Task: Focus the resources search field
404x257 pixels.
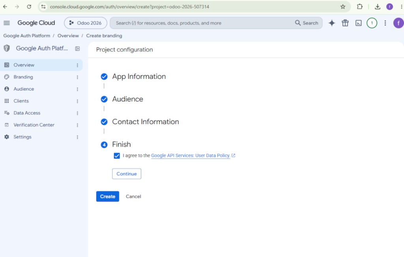Action: click(202, 23)
